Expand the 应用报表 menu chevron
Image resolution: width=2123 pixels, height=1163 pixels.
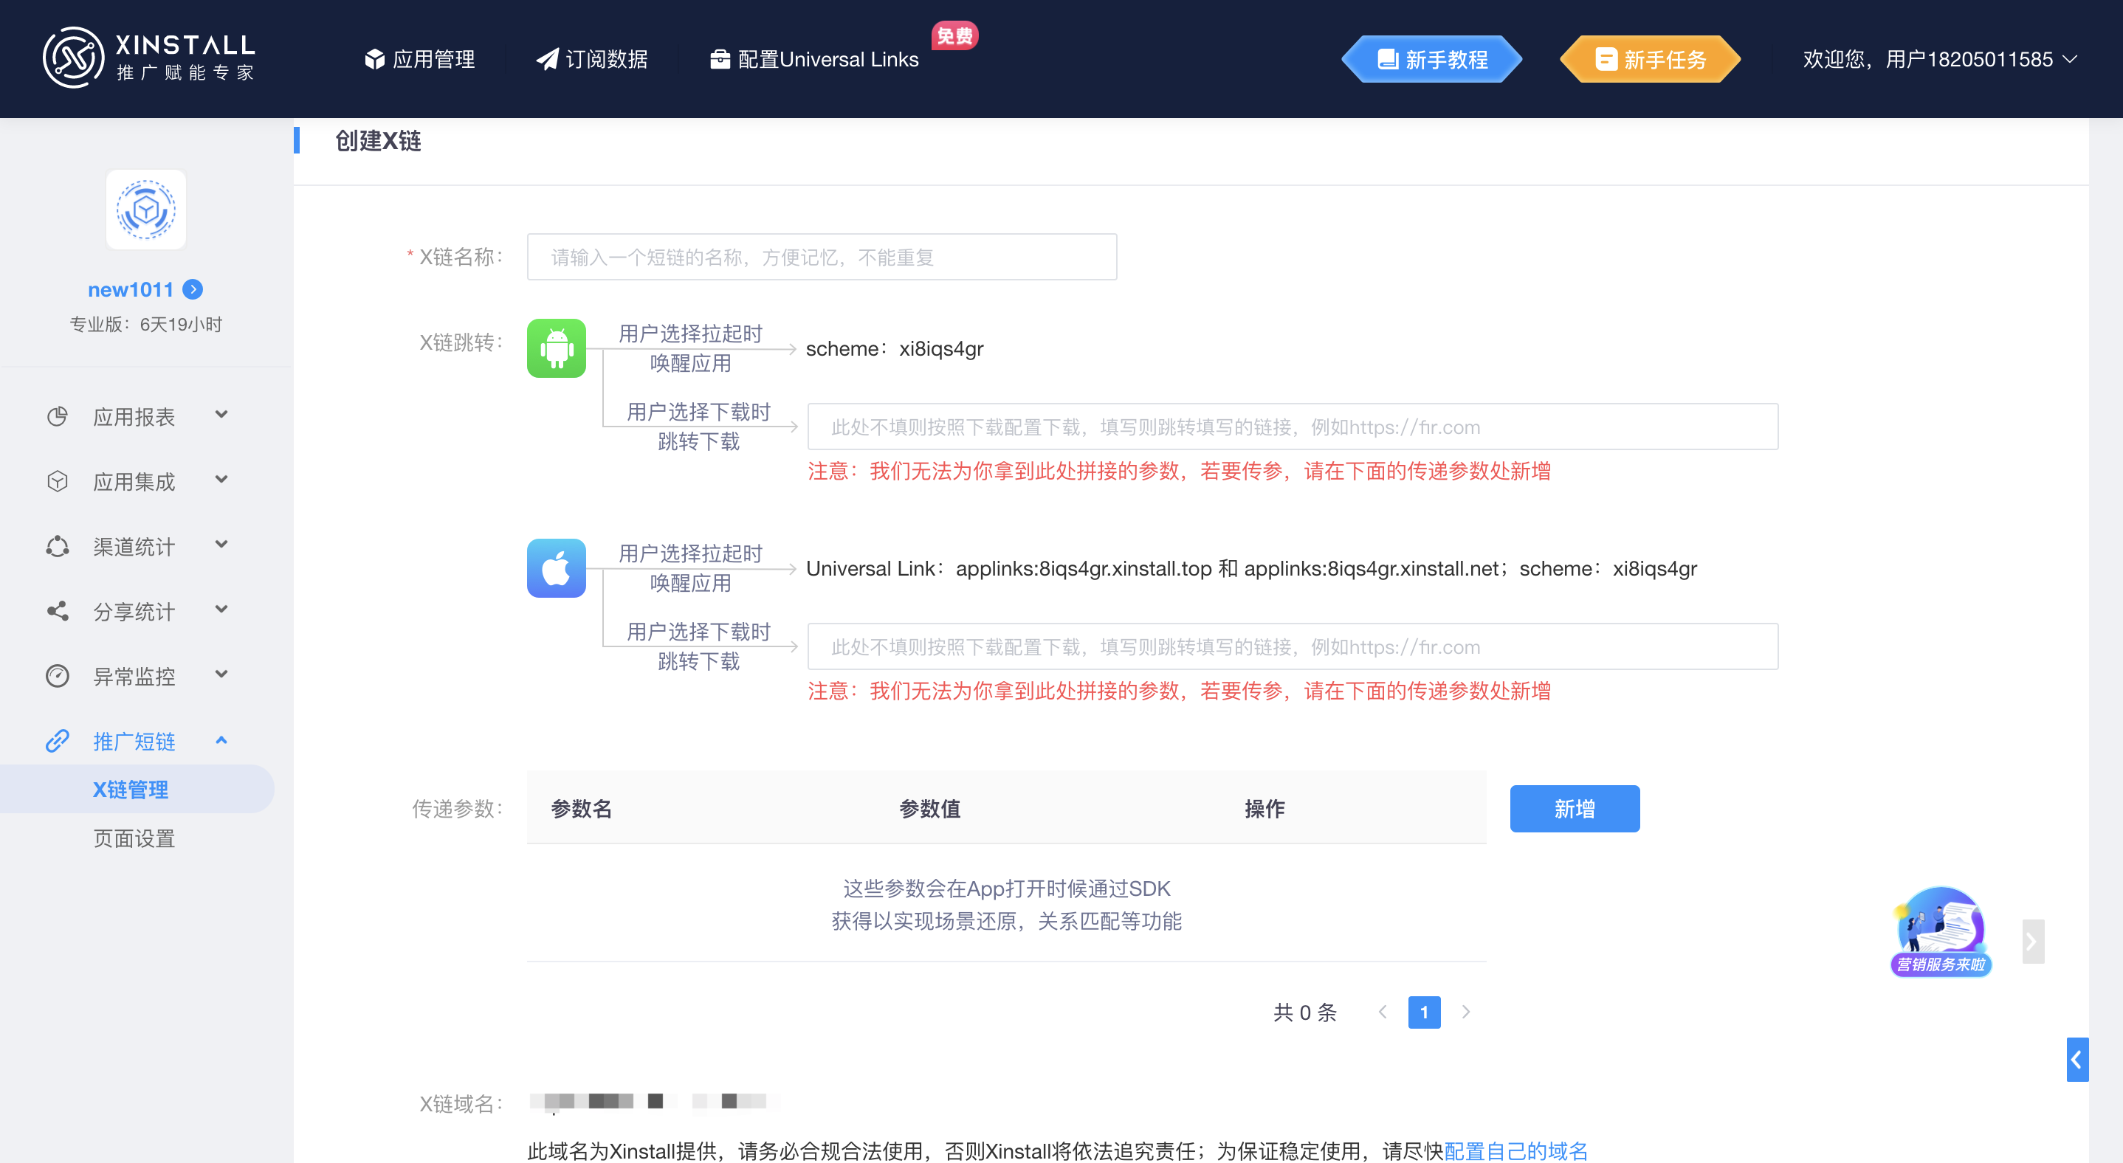221,414
